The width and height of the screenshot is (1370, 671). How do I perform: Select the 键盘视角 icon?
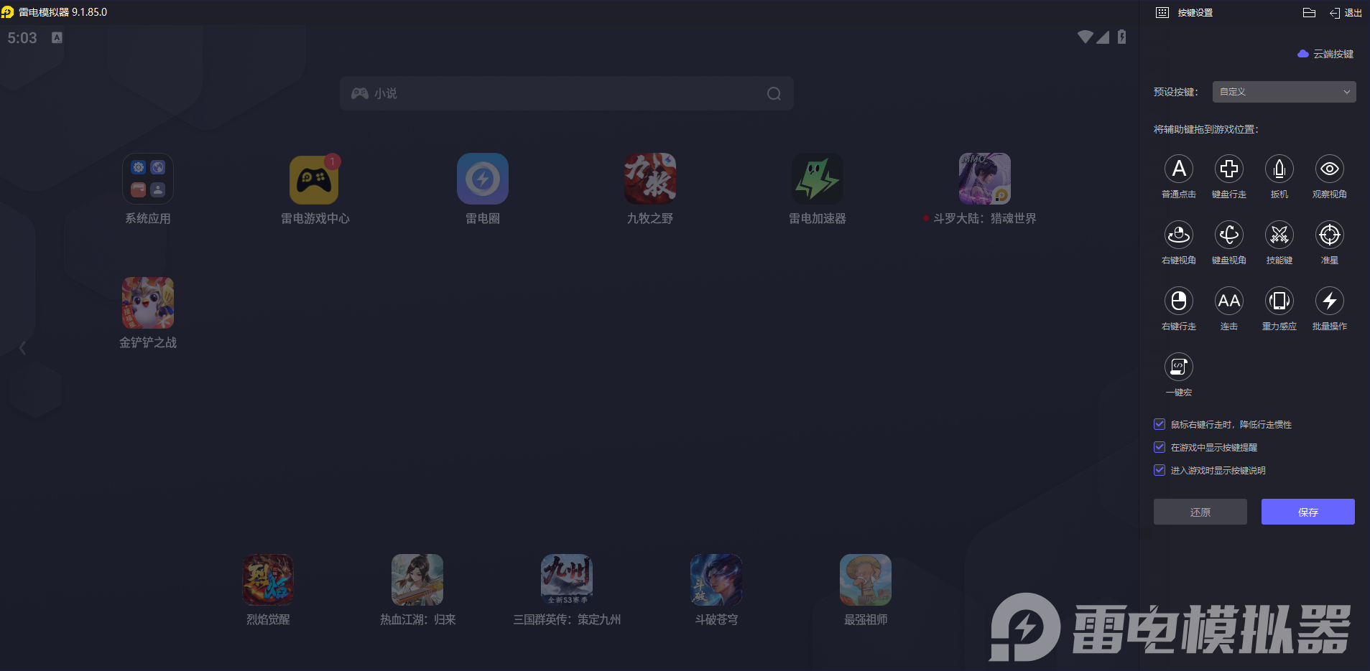point(1228,235)
